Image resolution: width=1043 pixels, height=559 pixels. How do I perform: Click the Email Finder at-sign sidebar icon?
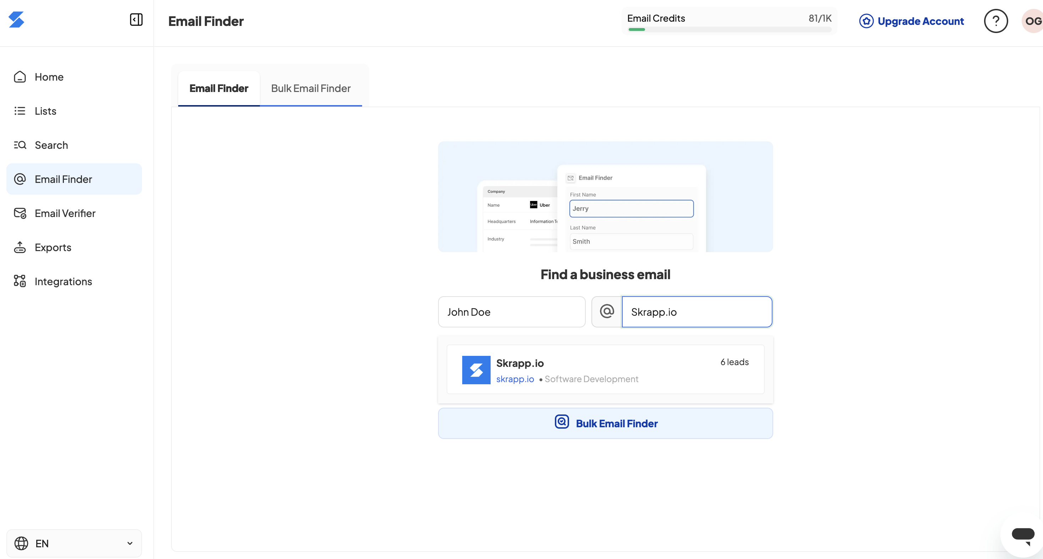pos(20,179)
